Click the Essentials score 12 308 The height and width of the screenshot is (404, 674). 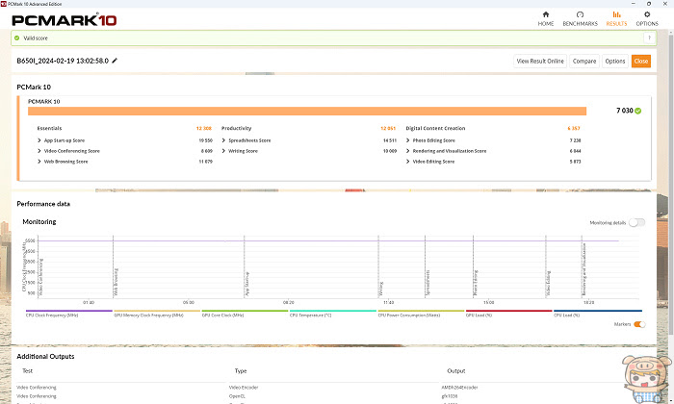click(204, 128)
